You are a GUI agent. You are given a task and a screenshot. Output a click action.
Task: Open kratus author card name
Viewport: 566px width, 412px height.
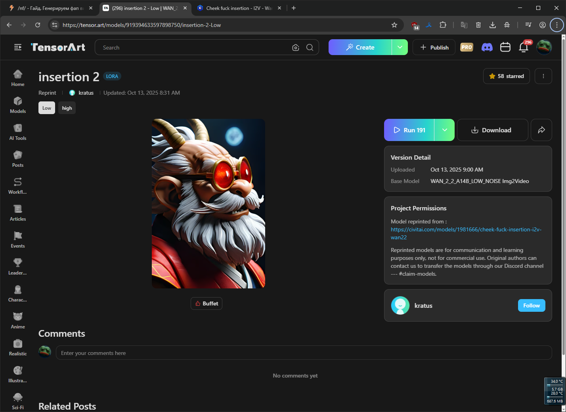pyautogui.click(x=423, y=305)
